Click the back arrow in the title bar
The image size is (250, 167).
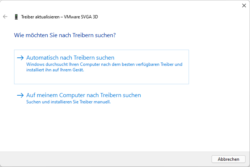coord(5,17)
